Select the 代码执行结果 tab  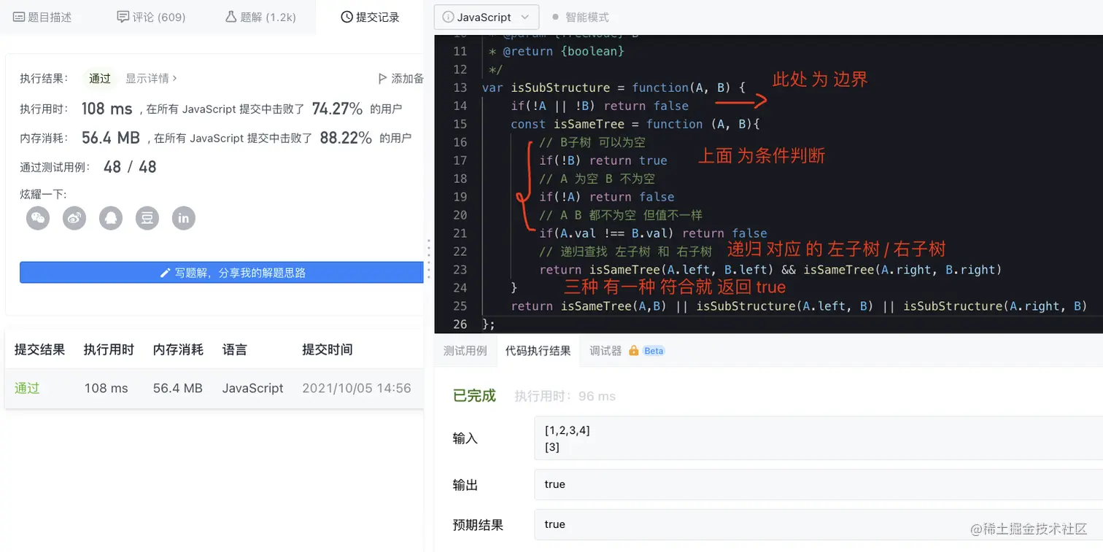click(x=538, y=351)
